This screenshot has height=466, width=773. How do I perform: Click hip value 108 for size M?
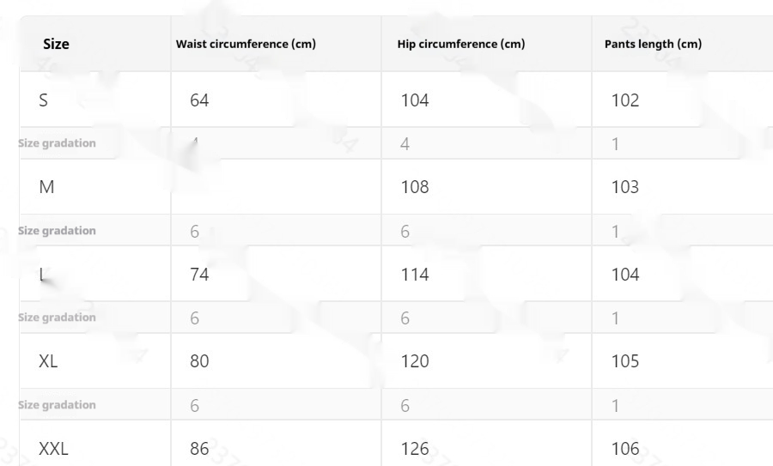[x=415, y=188]
